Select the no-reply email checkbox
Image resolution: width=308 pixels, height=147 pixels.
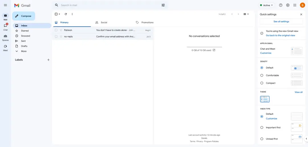click(56, 36)
